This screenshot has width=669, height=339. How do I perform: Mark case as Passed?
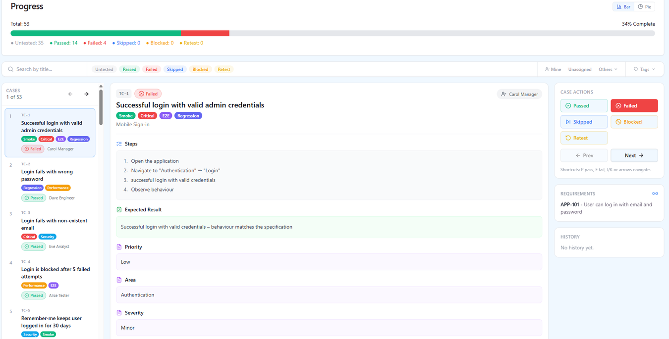pos(584,106)
